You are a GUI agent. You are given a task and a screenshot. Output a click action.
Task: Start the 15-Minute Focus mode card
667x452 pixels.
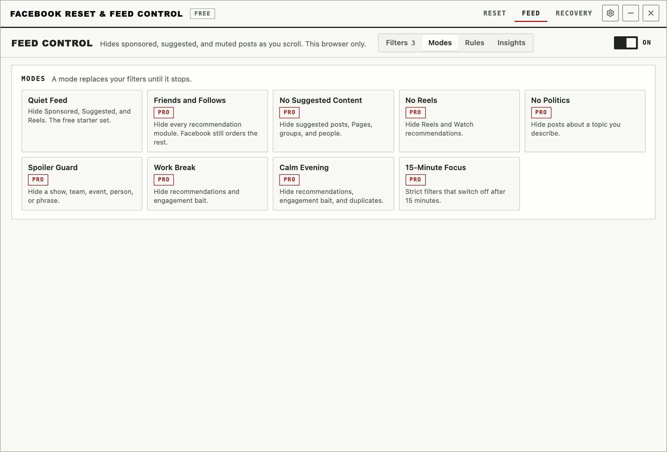point(459,184)
